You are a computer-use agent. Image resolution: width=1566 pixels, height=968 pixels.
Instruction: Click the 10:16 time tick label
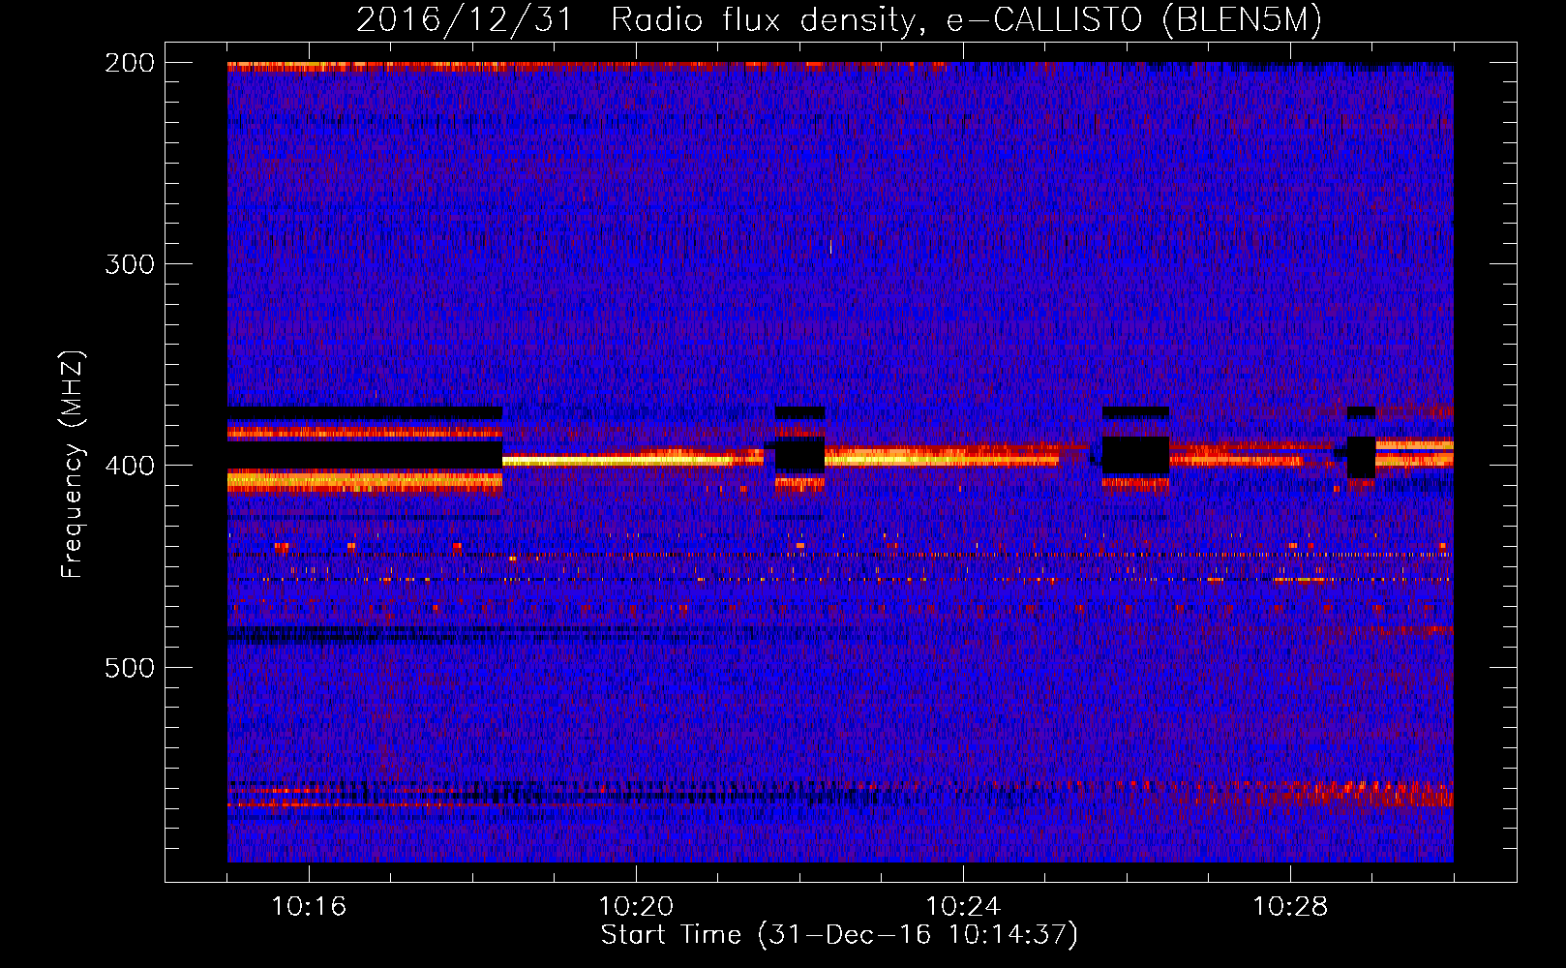309,907
